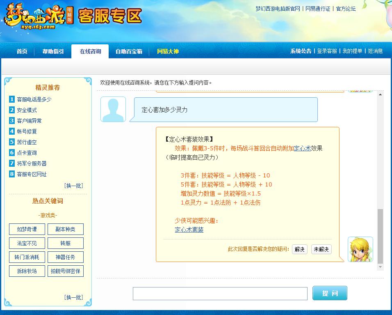Refresh 精灵推荐 list with 换一批
The height and width of the screenshot is (315, 392).
click(74, 186)
